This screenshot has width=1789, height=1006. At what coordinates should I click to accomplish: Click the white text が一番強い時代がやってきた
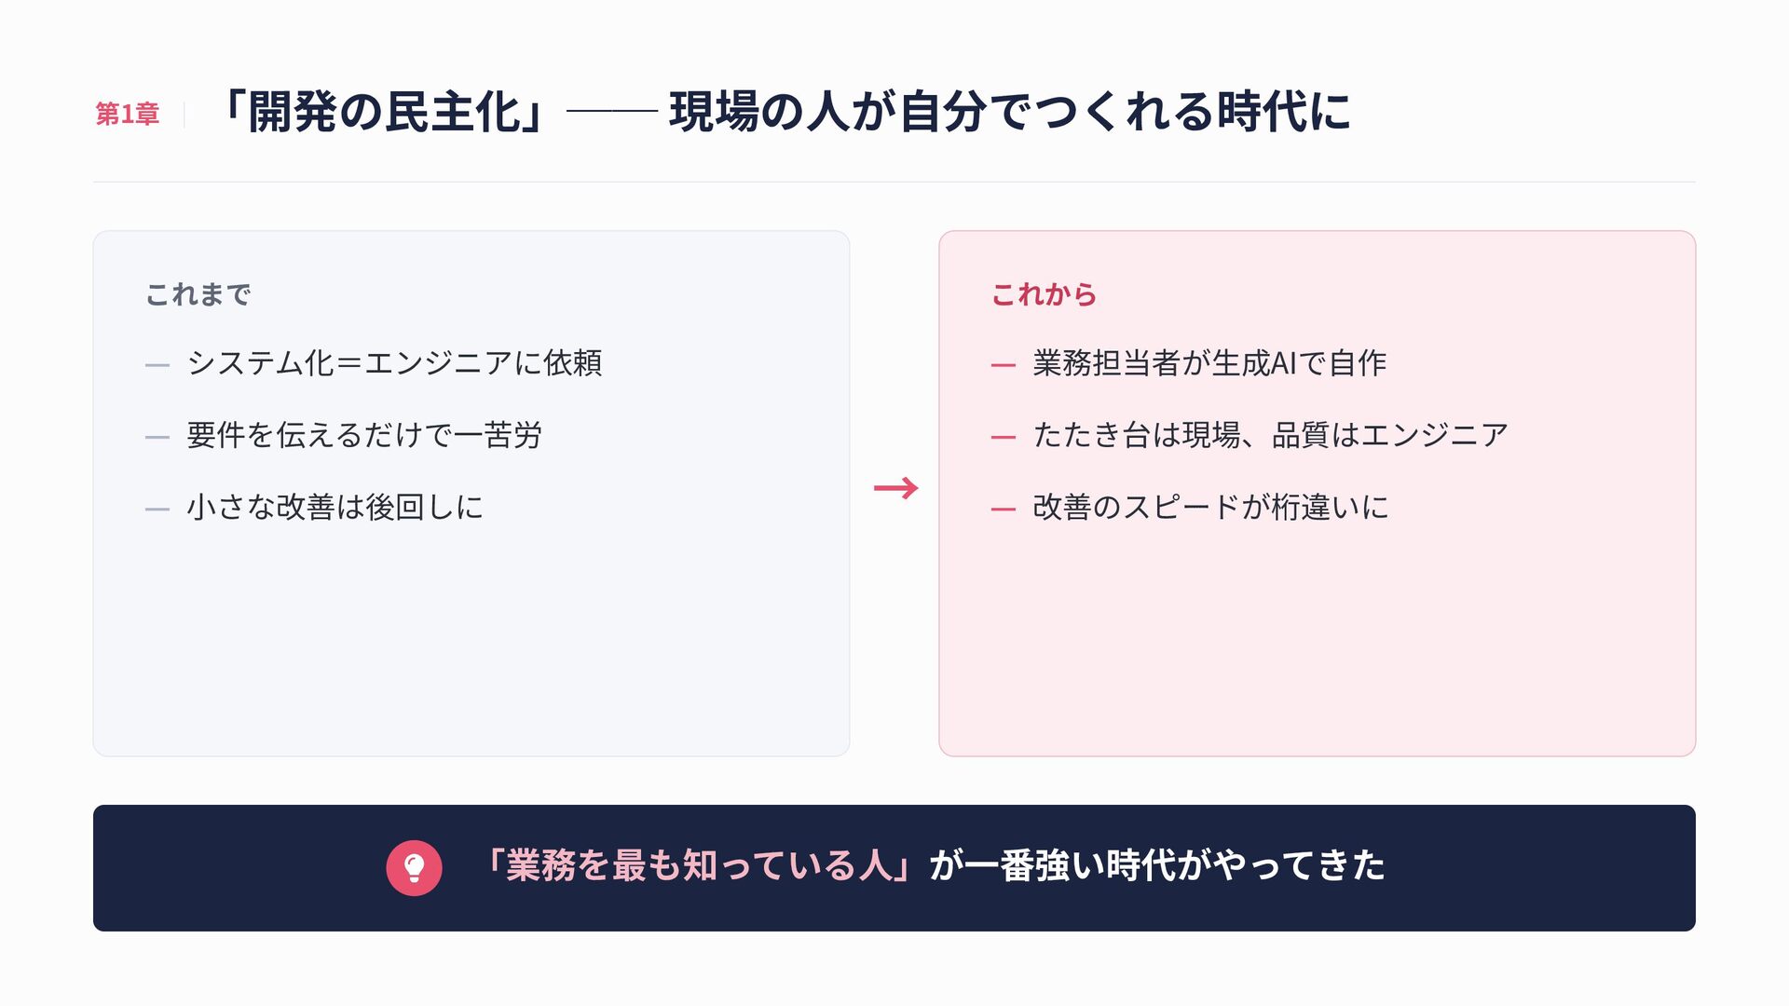pyautogui.click(x=1156, y=866)
